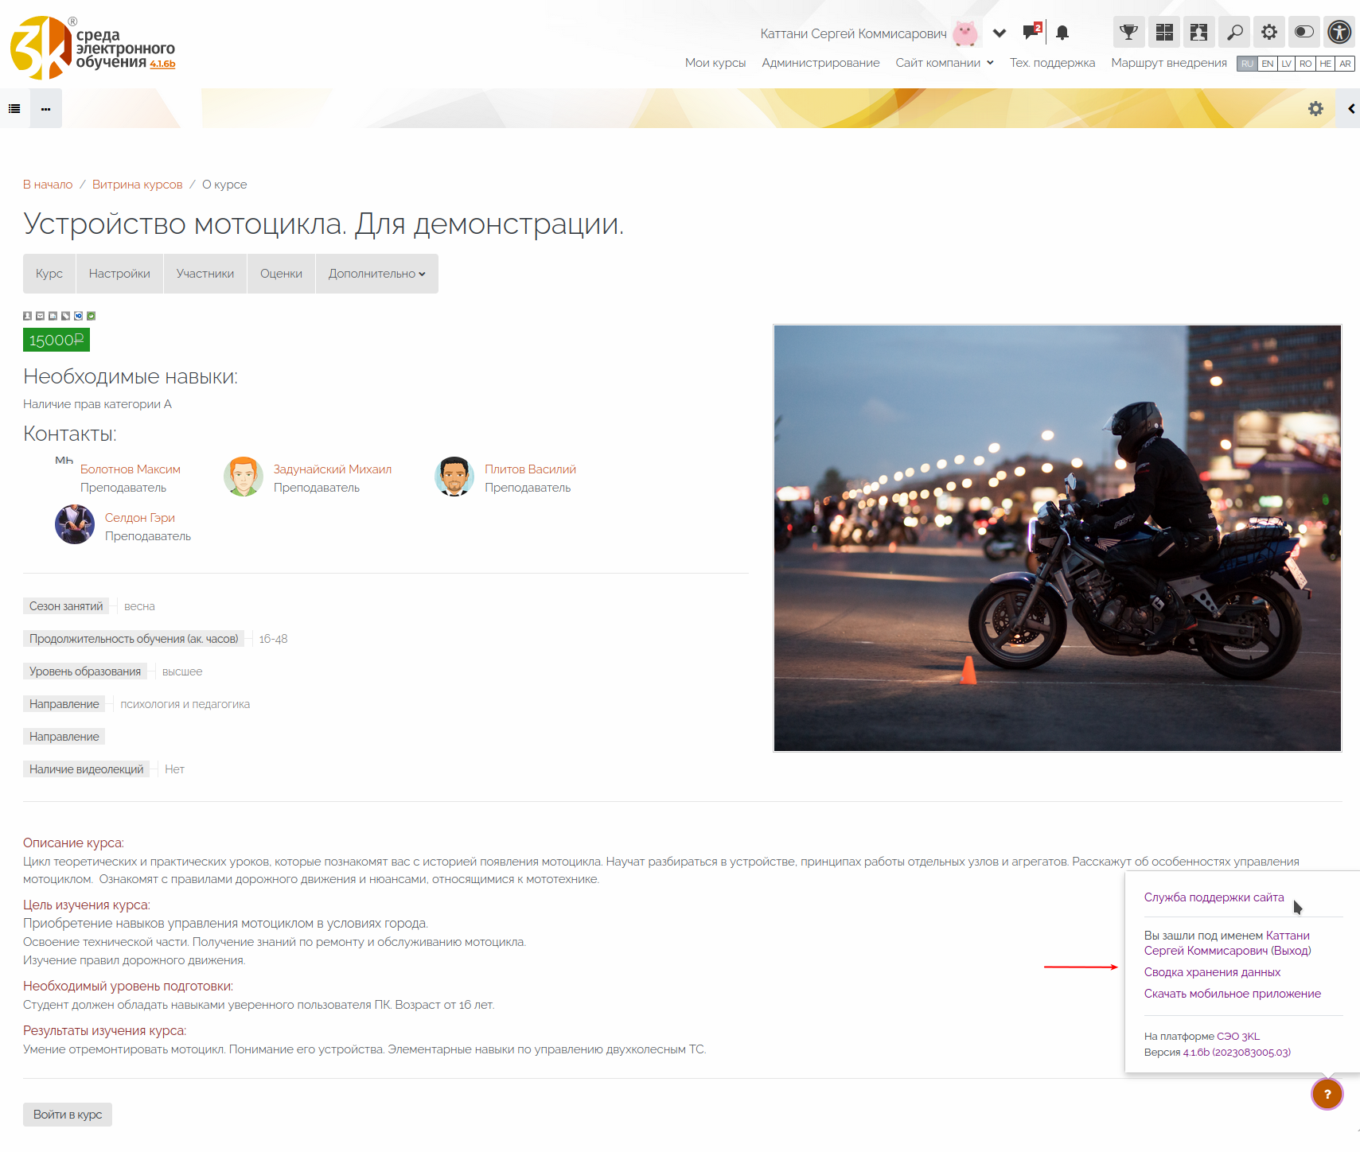Toggle the switch in the top toolbar
The height and width of the screenshot is (1152, 1360).
pyautogui.click(x=1303, y=33)
